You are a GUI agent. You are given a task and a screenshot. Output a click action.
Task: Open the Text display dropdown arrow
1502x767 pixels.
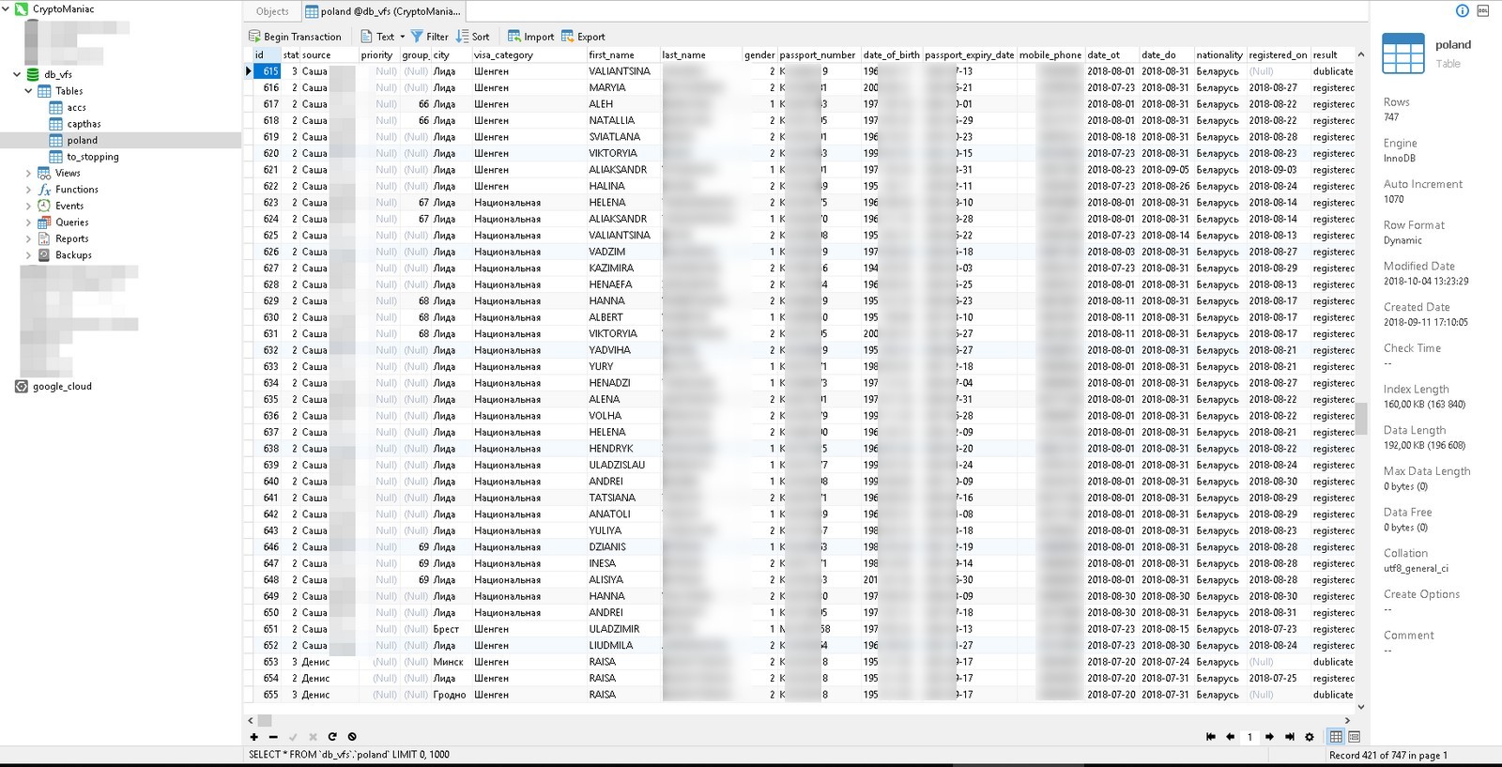[x=403, y=37]
